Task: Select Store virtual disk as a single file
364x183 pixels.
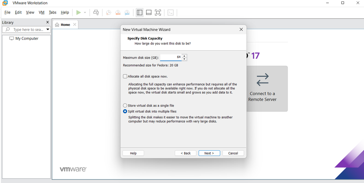Action: coord(125,105)
